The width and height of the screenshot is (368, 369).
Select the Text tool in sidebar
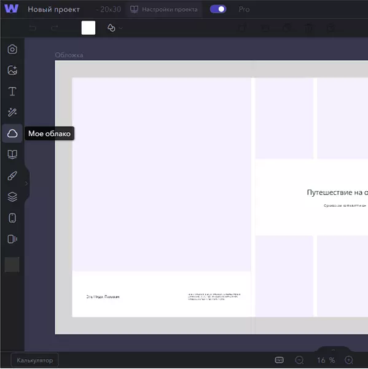point(12,91)
